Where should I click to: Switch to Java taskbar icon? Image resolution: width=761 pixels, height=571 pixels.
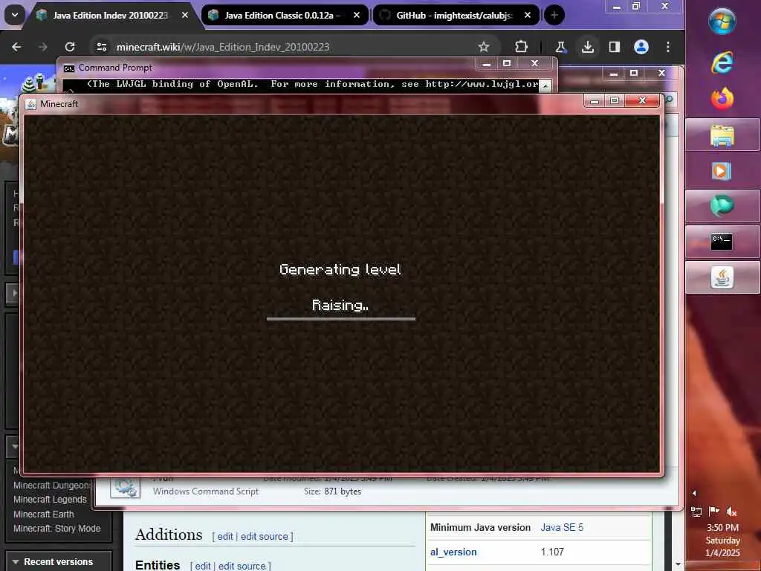click(x=722, y=278)
